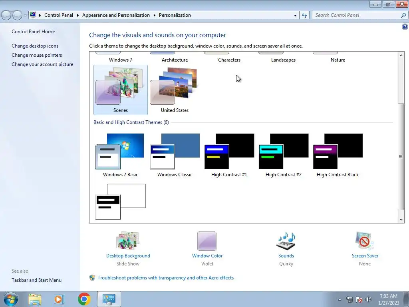Click the Windows 7 theme label

click(x=121, y=60)
